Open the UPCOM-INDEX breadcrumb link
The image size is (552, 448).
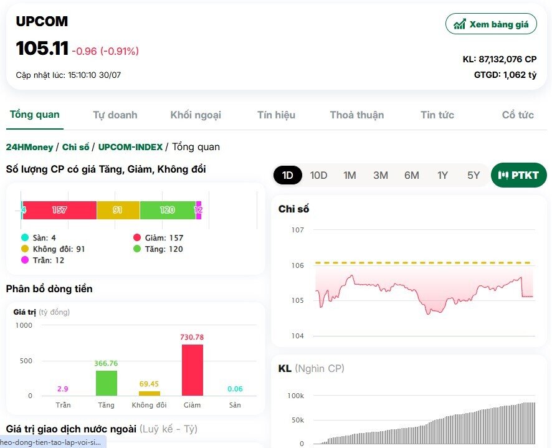point(130,147)
